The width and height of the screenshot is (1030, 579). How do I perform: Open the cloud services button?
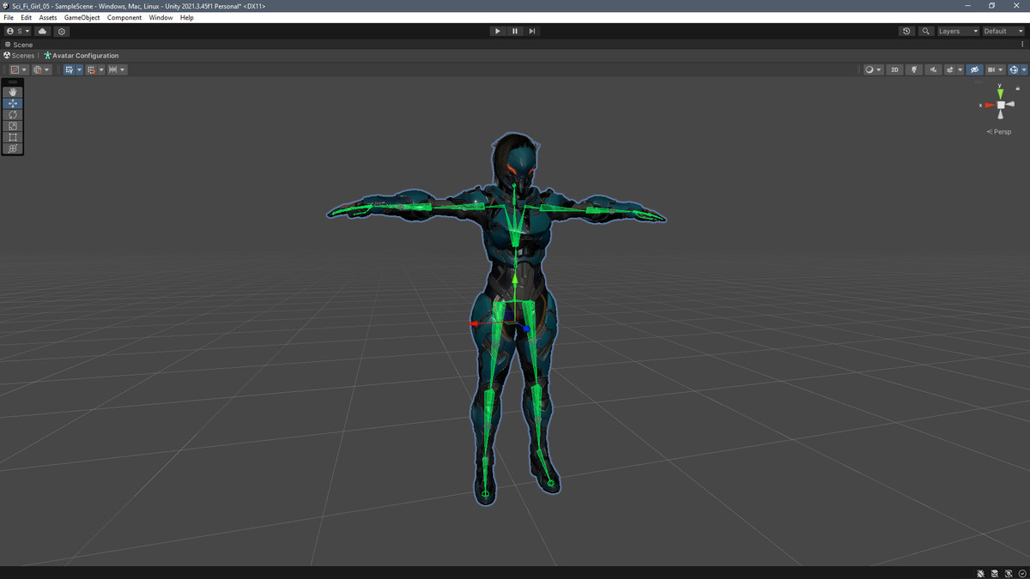click(x=42, y=31)
